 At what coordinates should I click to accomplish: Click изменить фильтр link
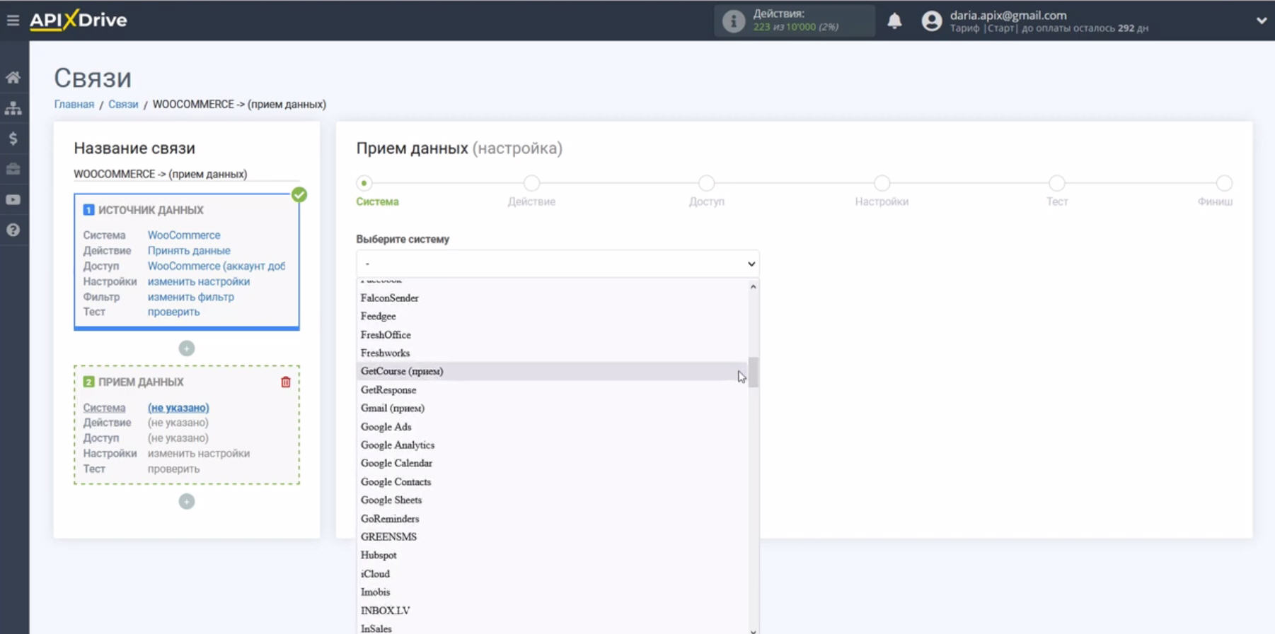pos(191,297)
